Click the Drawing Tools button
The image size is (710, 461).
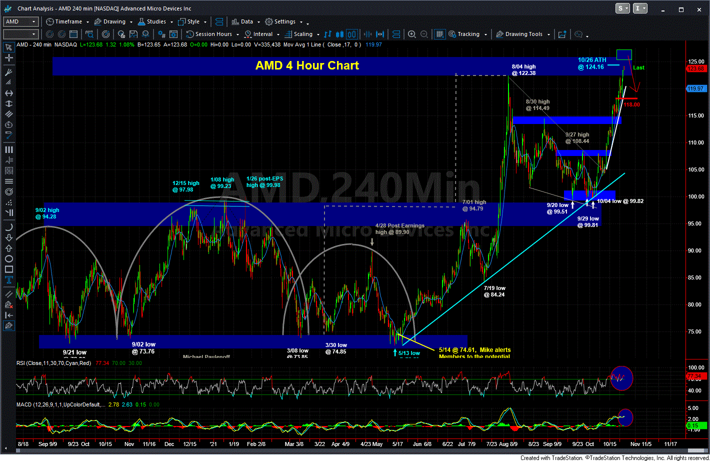point(519,34)
